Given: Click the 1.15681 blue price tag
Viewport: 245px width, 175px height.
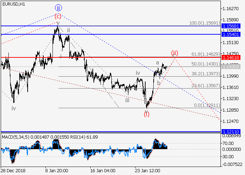Looking at the screenshot, I should click(231, 26).
